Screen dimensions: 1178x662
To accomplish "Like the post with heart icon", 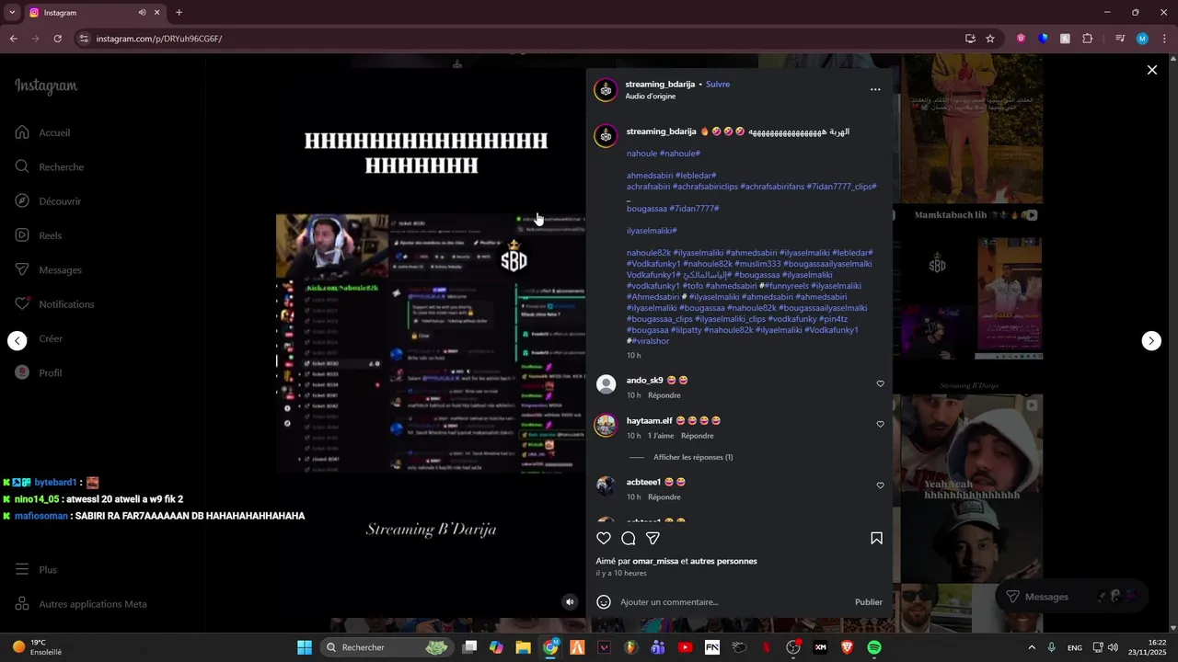I will 604,538.
